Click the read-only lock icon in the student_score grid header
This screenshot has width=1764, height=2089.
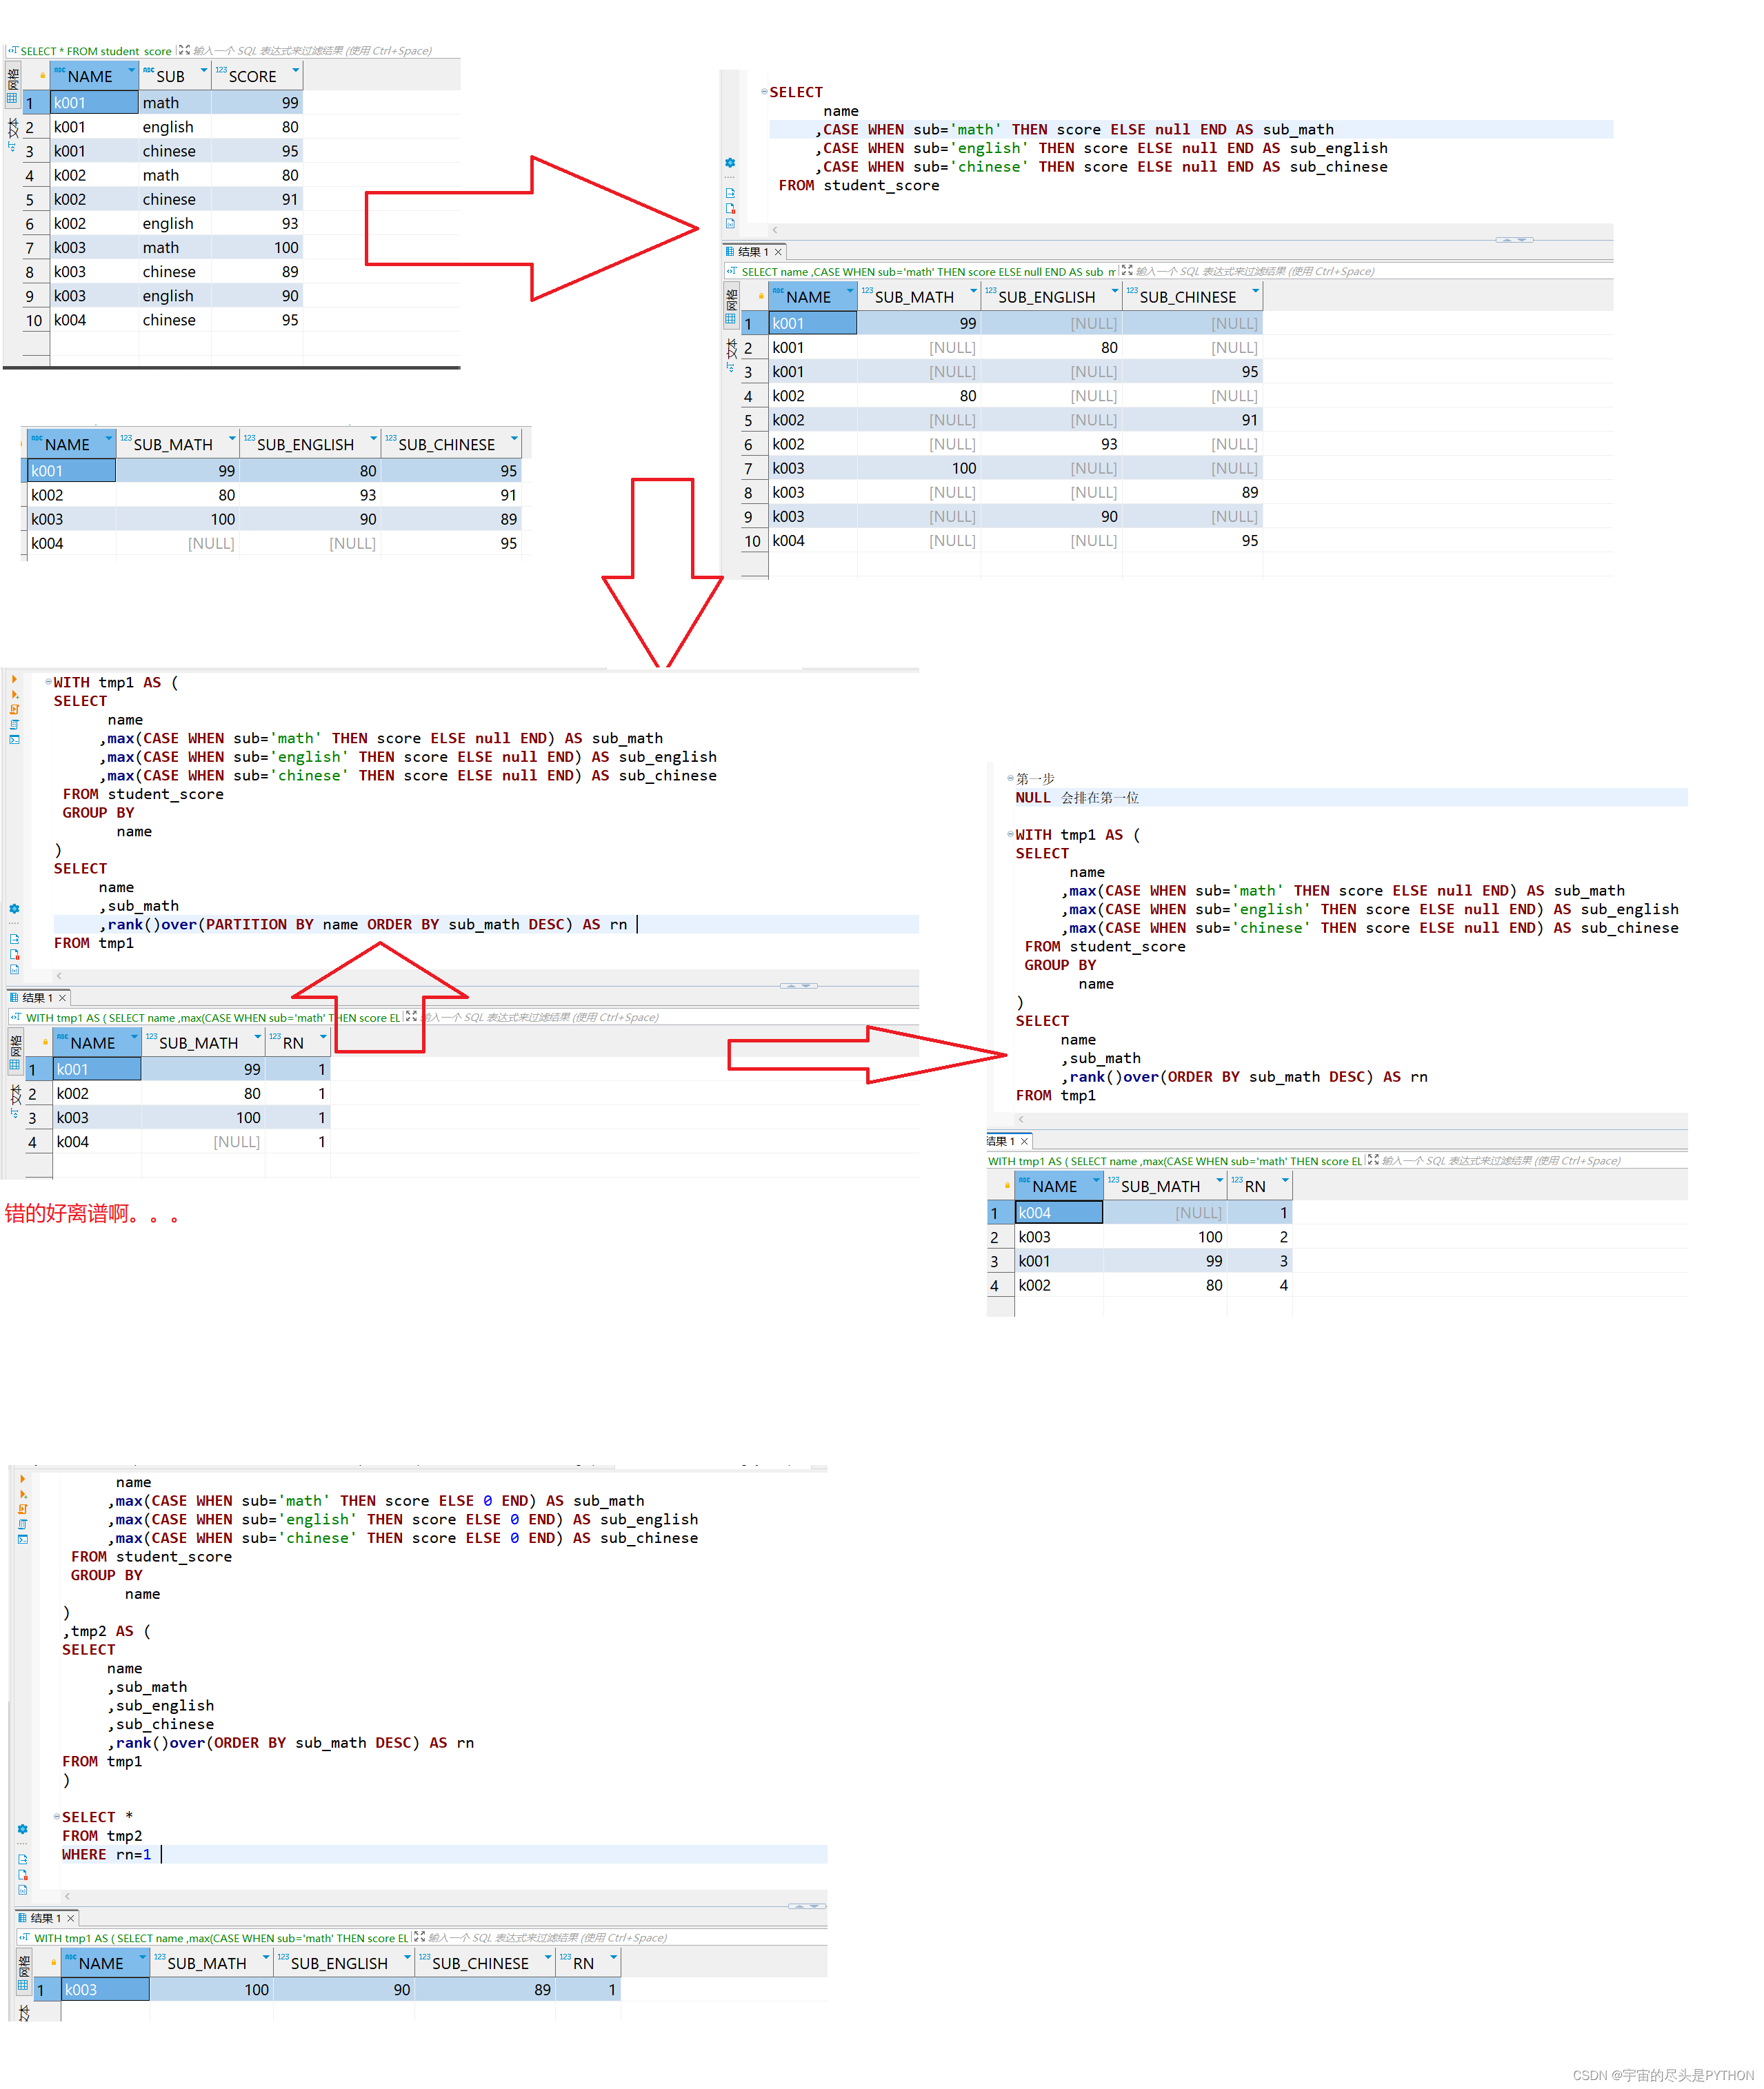click(42, 76)
